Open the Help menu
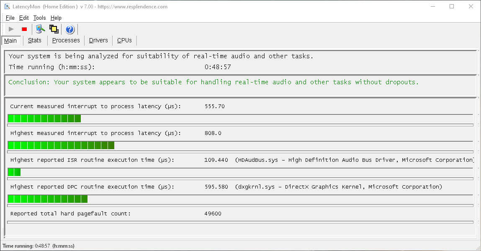 point(56,18)
